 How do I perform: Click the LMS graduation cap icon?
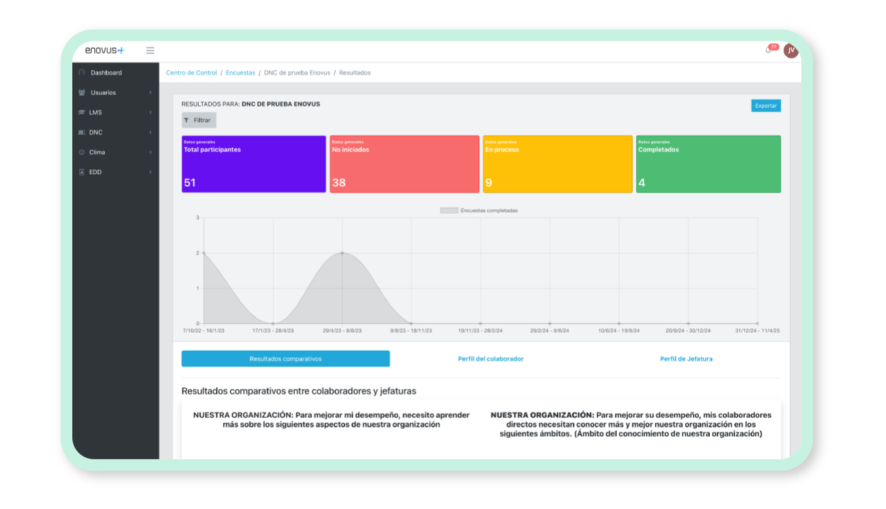(81, 112)
